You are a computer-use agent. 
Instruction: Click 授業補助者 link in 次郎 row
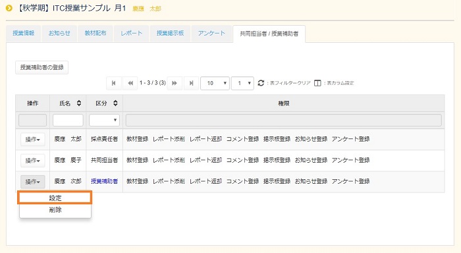pyautogui.click(x=104, y=181)
